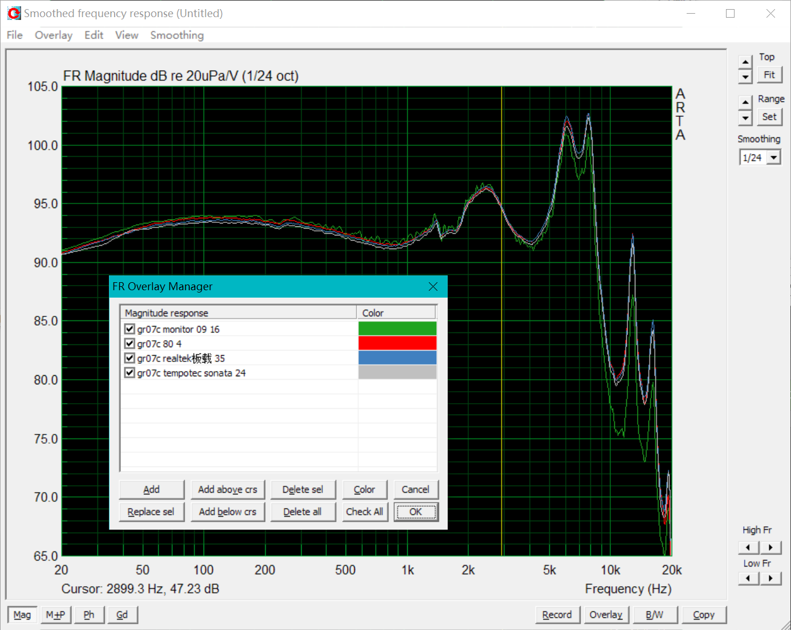
Task: Select the M+P display mode
Action: tap(55, 615)
